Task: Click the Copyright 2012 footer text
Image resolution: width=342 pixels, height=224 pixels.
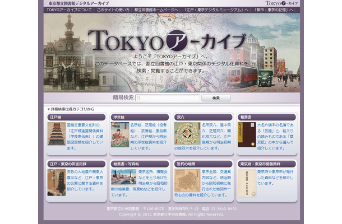Action: (x=172, y=214)
